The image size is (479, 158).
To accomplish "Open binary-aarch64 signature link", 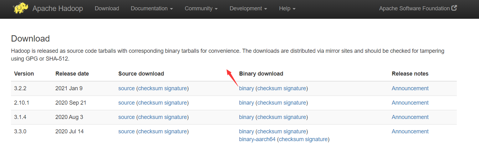I will coord(316,139).
